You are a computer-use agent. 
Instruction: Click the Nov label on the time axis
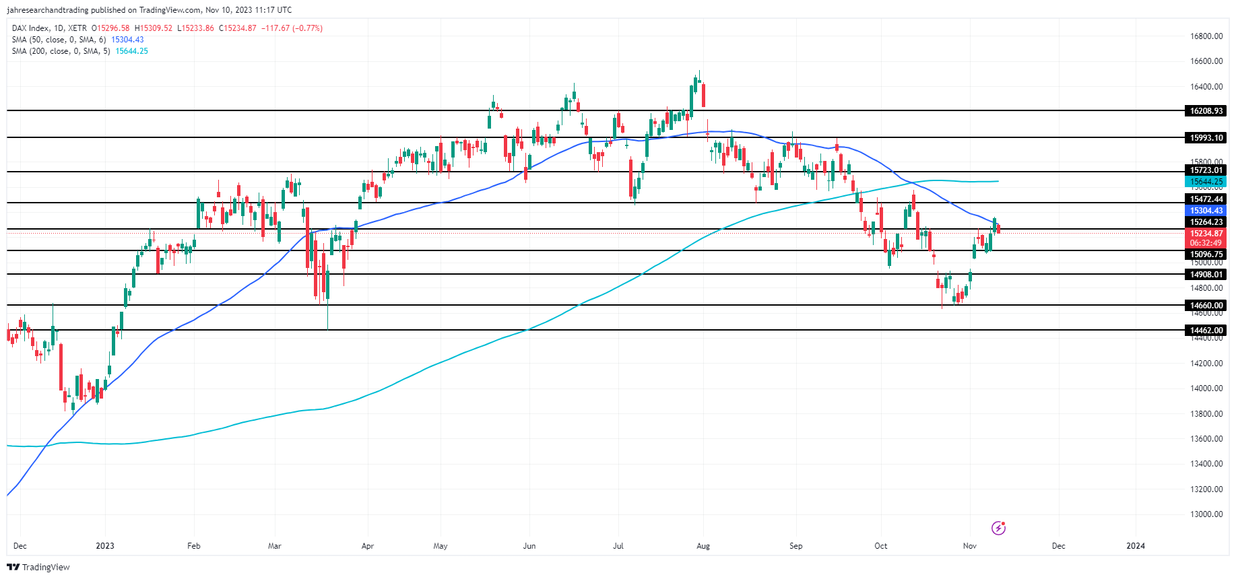pyautogui.click(x=970, y=546)
